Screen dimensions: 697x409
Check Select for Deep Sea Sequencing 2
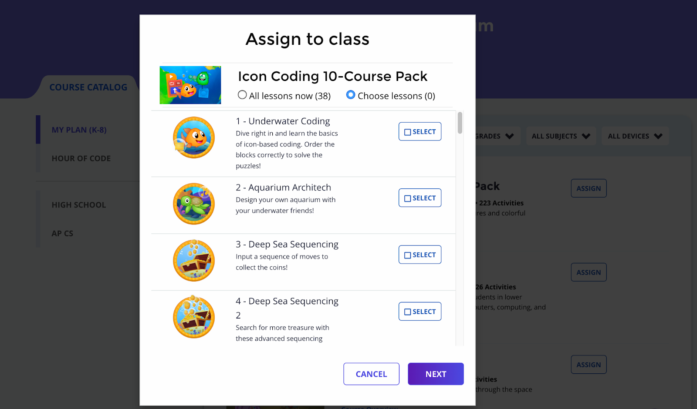point(420,312)
